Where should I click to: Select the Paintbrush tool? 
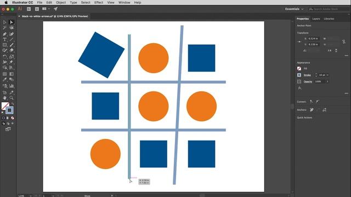coord(12,45)
